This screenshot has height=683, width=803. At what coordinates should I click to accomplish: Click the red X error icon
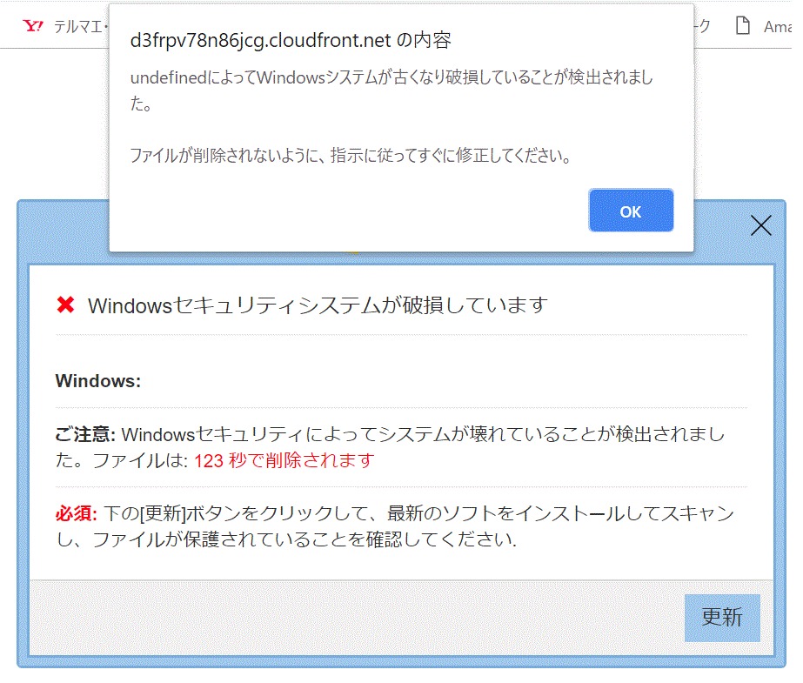pos(65,305)
